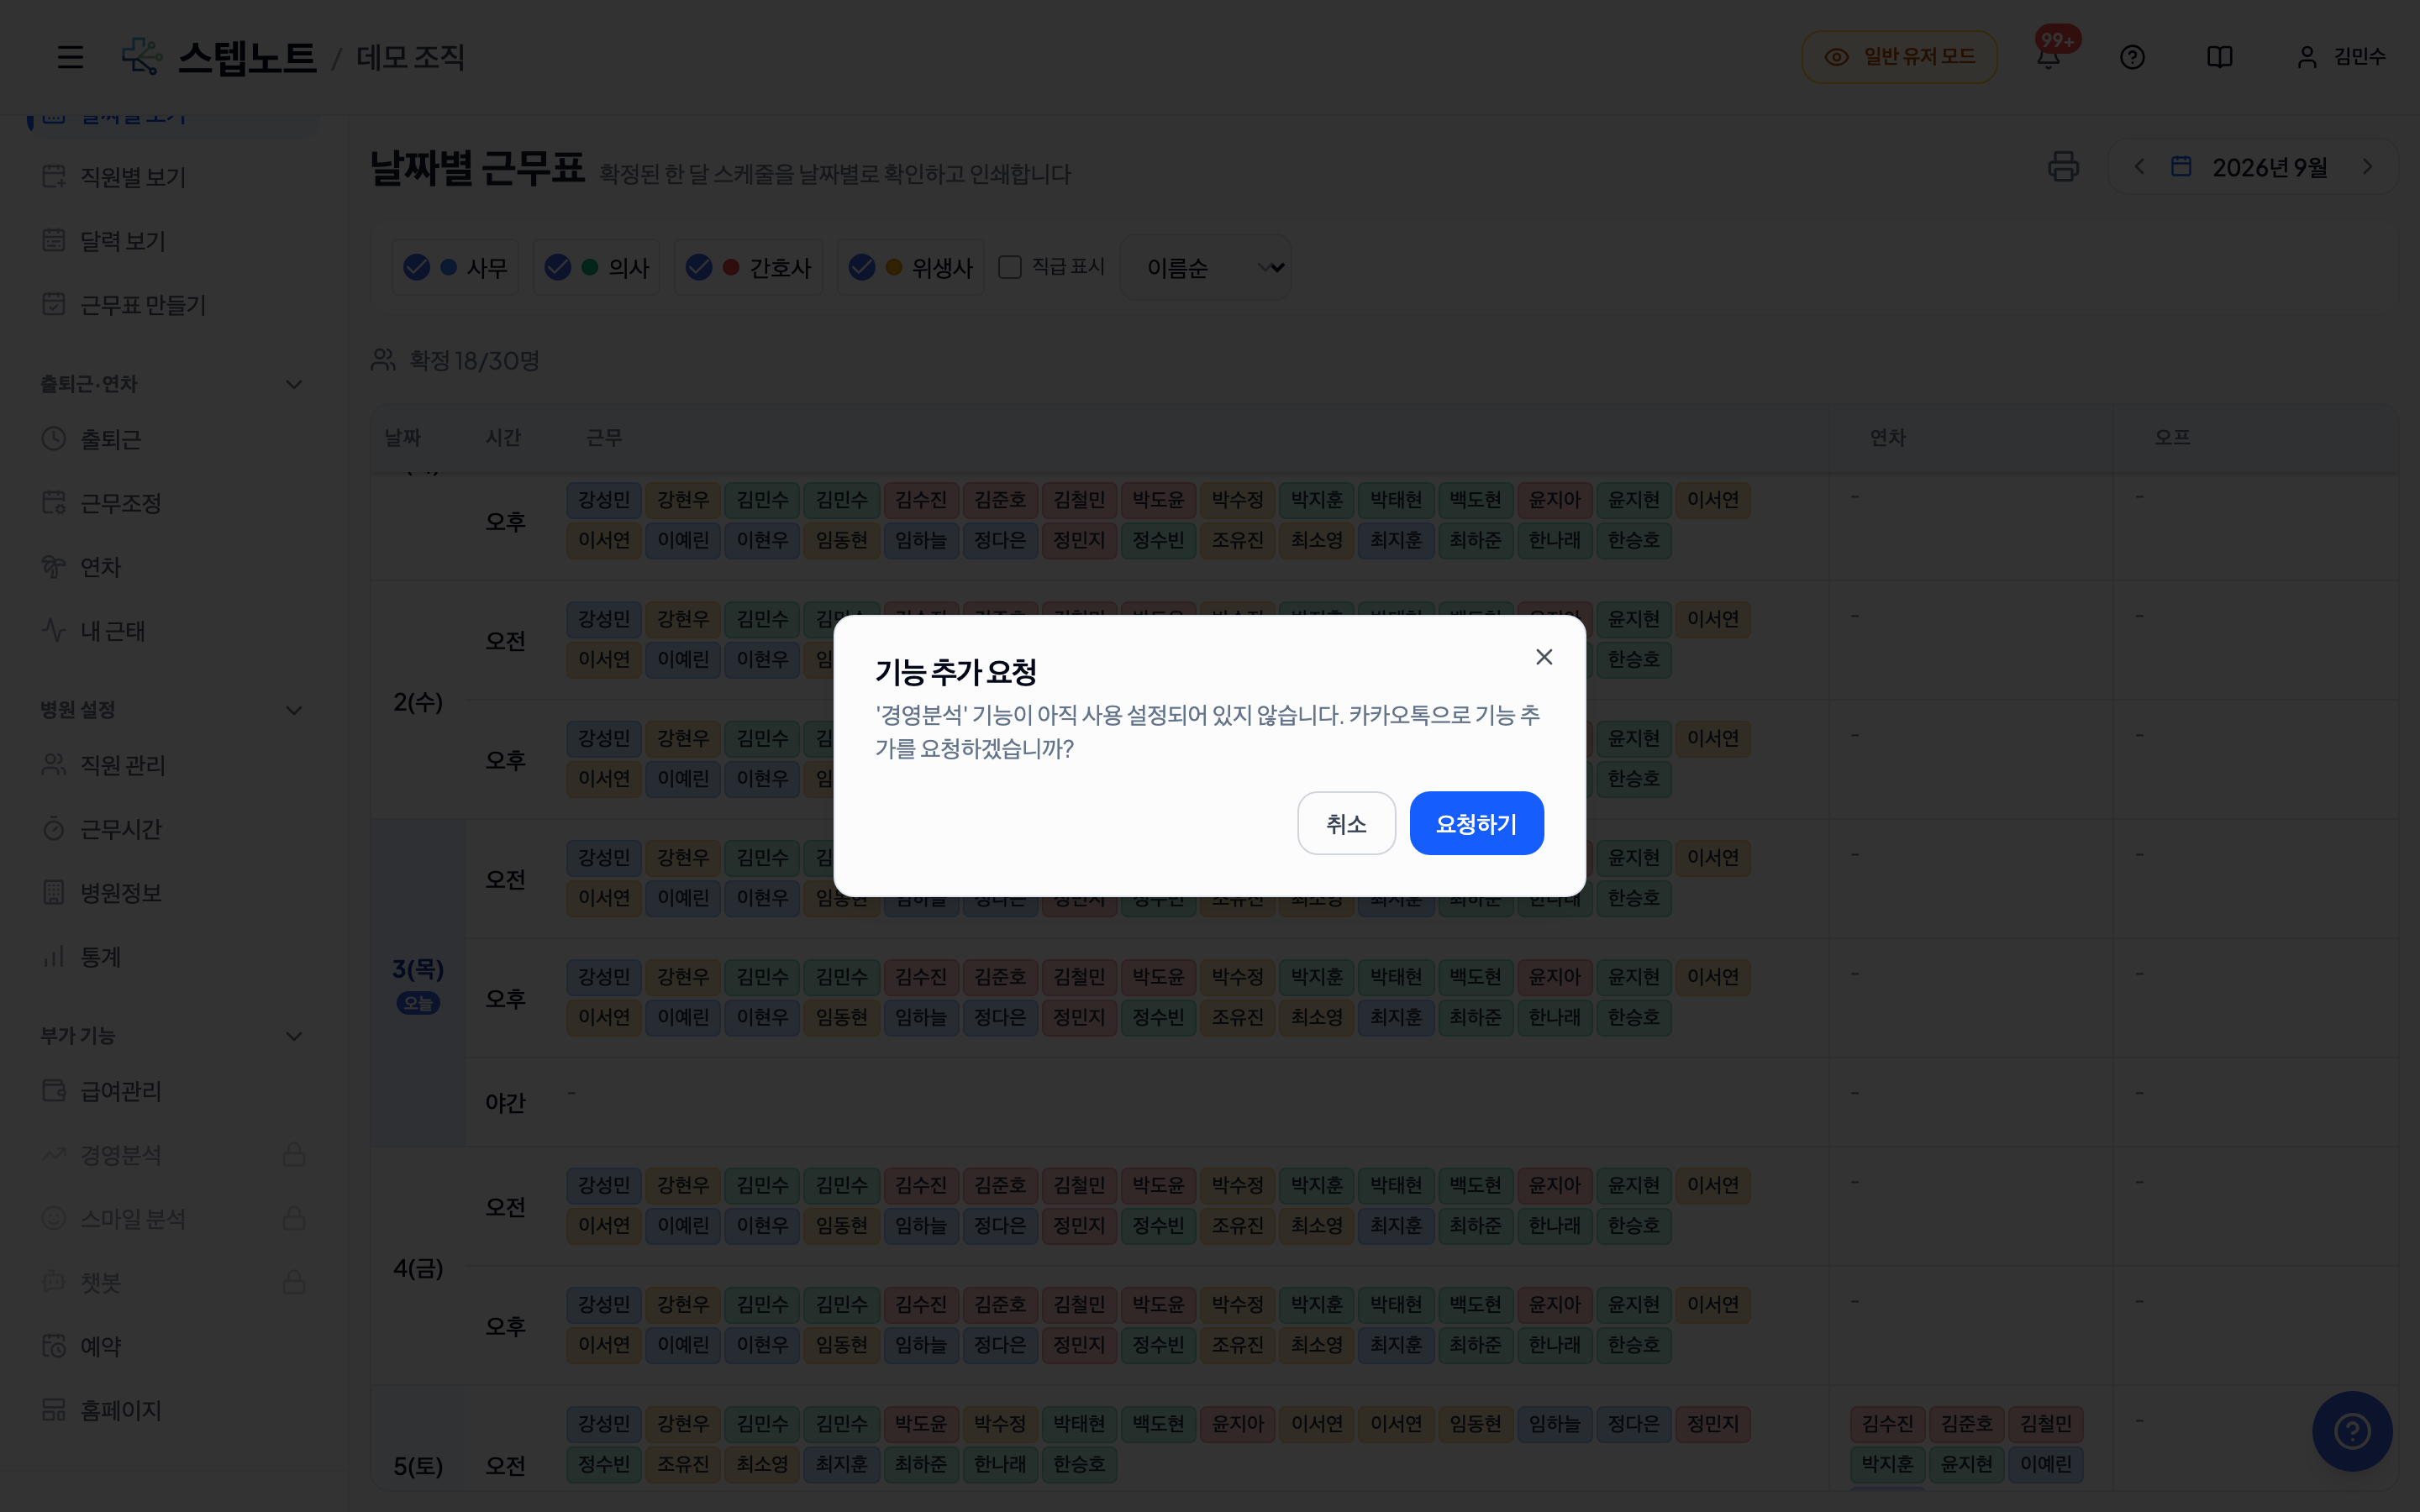Toggle the 위생사 filter checkbox
Image resolution: width=2420 pixels, height=1512 pixels.
pyautogui.click(x=862, y=267)
